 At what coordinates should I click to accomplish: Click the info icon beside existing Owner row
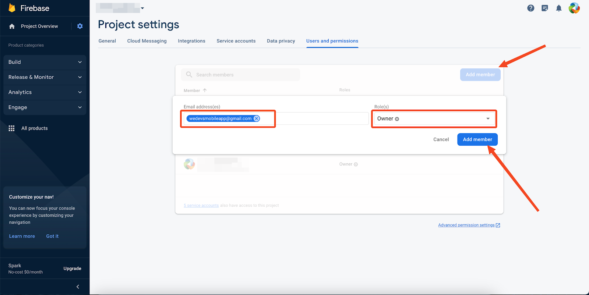pos(356,164)
